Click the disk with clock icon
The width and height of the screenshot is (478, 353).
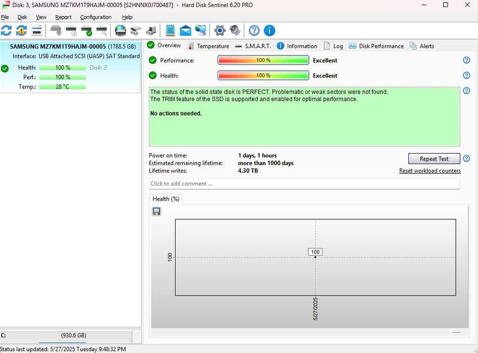point(71,30)
